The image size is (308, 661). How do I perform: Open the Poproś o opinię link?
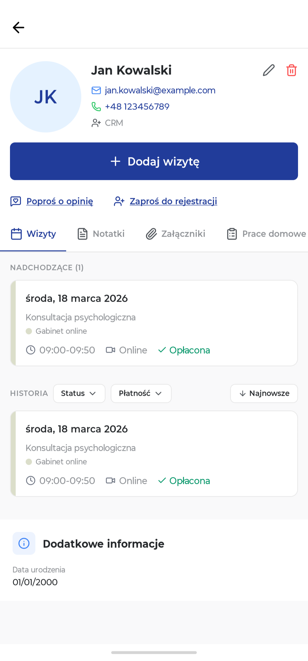(60, 201)
